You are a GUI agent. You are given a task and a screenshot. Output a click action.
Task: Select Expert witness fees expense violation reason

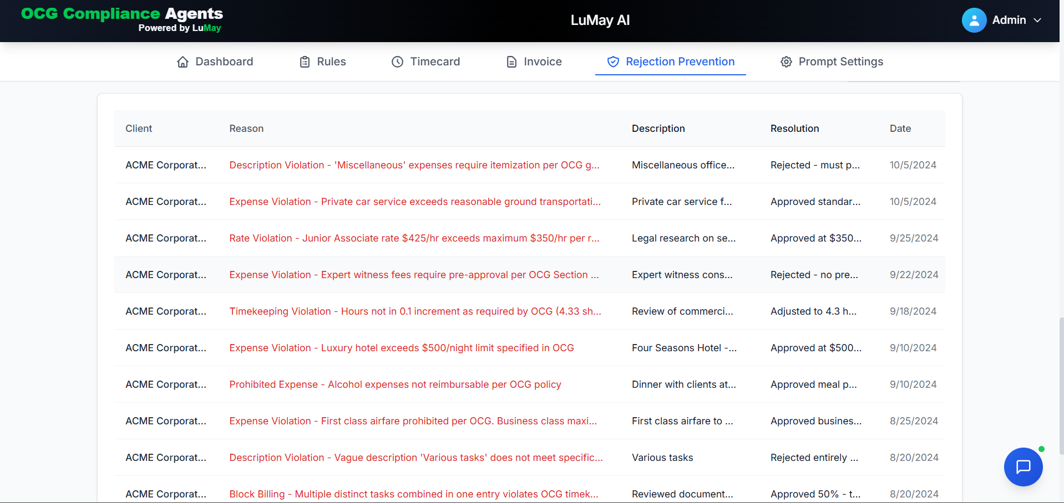coord(414,275)
